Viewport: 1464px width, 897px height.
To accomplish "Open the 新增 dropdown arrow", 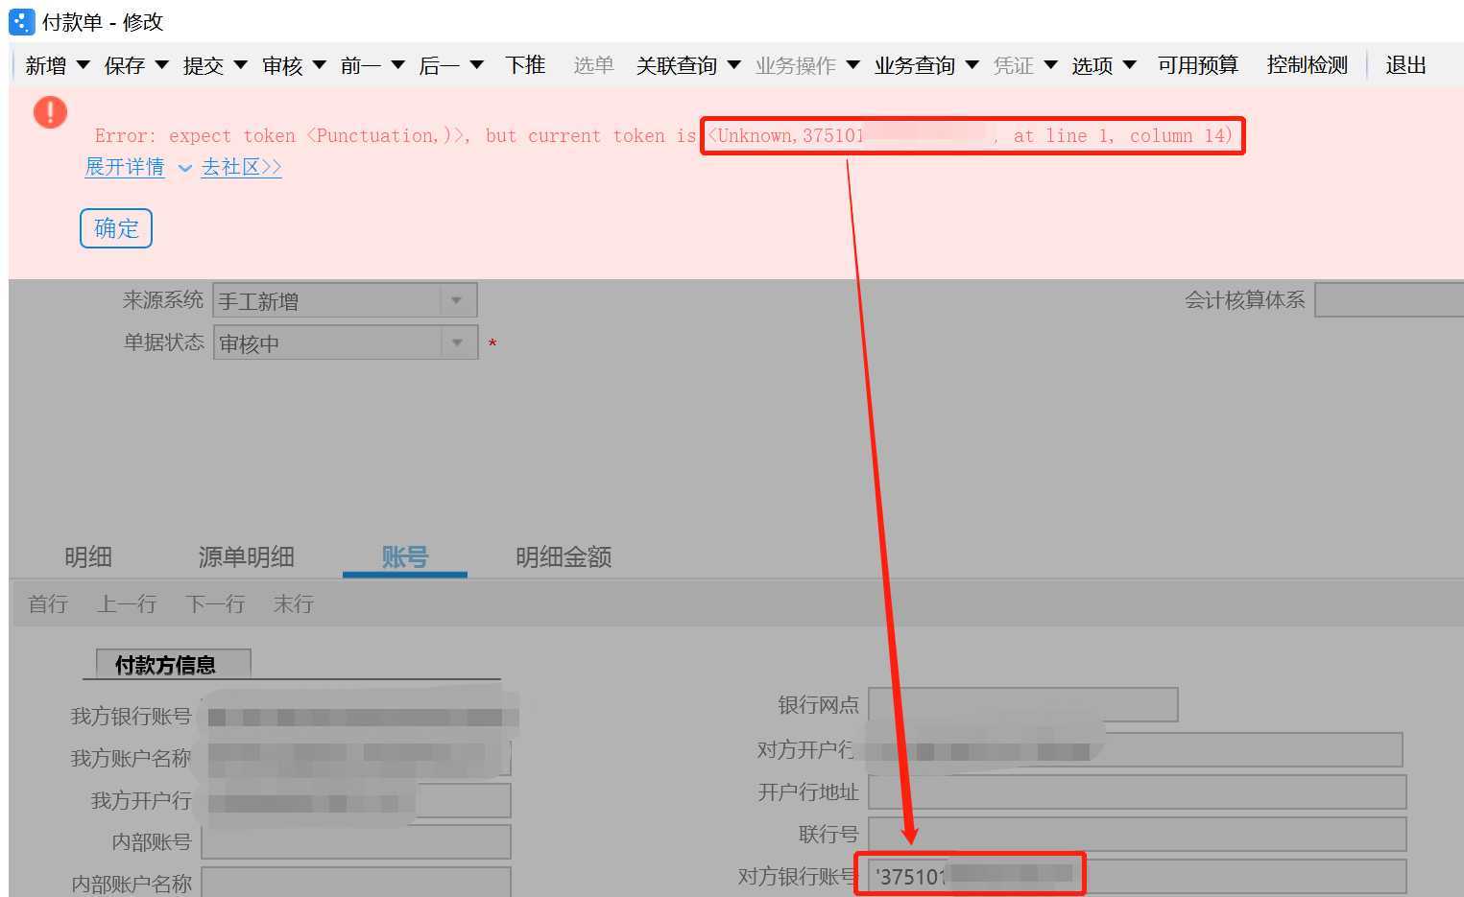I will click(x=83, y=65).
